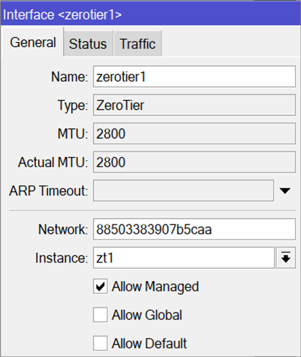Open the Status tab
This screenshot has height=357, width=301.
click(x=88, y=43)
